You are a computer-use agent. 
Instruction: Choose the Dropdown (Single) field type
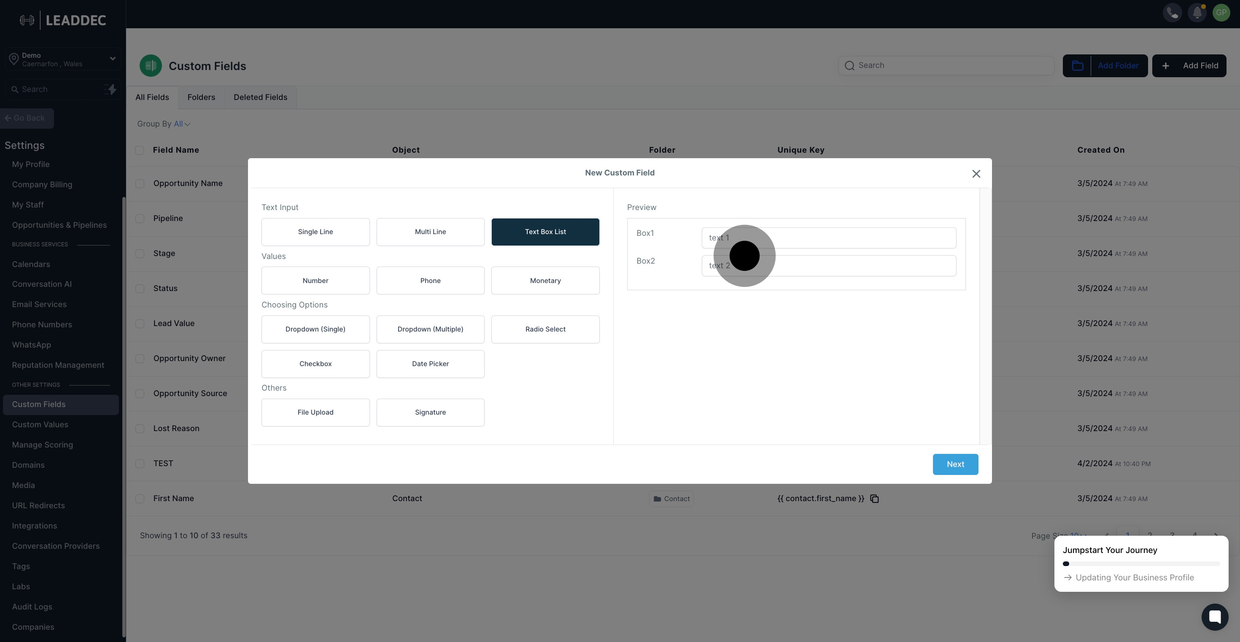coord(315,329)
